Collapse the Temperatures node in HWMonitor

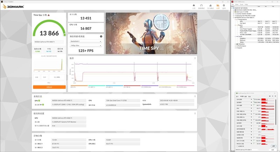pyautogui.click(x=235, y=20)
